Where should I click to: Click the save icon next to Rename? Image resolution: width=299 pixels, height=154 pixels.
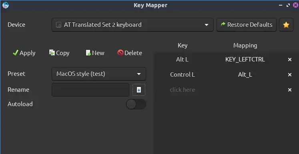(x=139, y=90)
